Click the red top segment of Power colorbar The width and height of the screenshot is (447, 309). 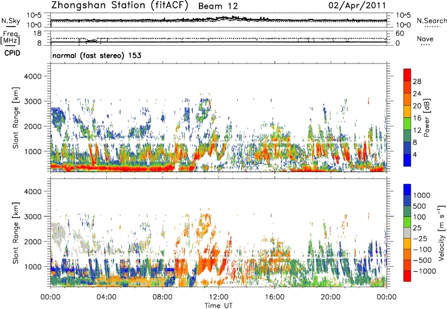click(407, 75)
